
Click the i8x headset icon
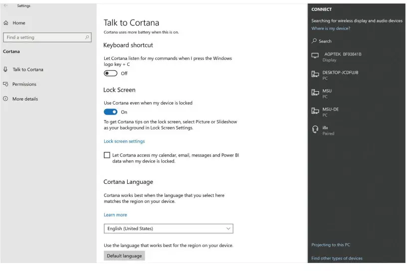(315, 130)
